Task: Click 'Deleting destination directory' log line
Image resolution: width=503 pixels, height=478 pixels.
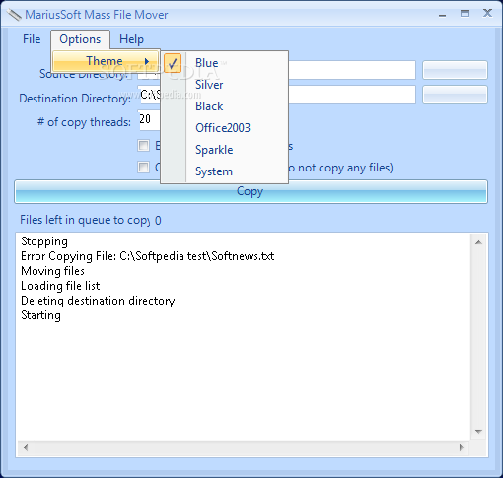Action: 98,301
